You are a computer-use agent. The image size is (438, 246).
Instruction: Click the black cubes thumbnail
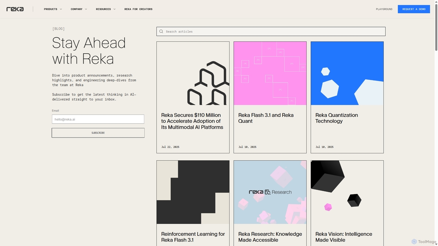347,192
